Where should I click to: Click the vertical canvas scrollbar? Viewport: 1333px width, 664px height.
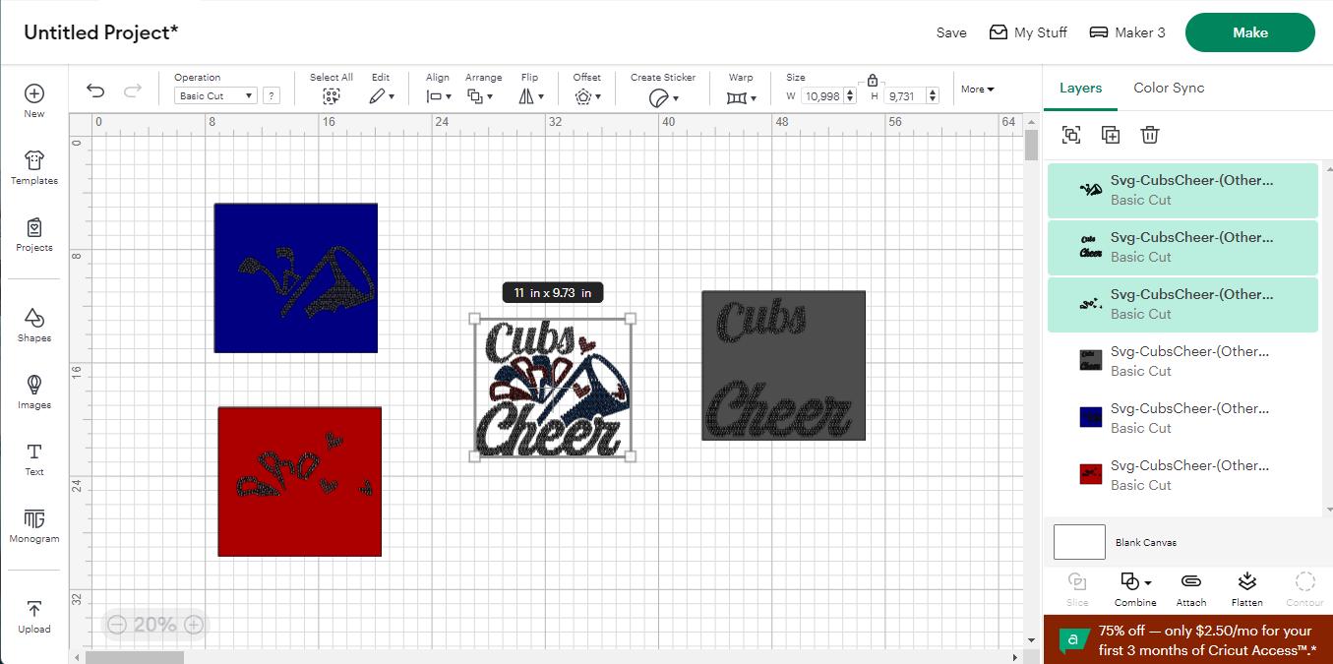(x=1031, y=145)
